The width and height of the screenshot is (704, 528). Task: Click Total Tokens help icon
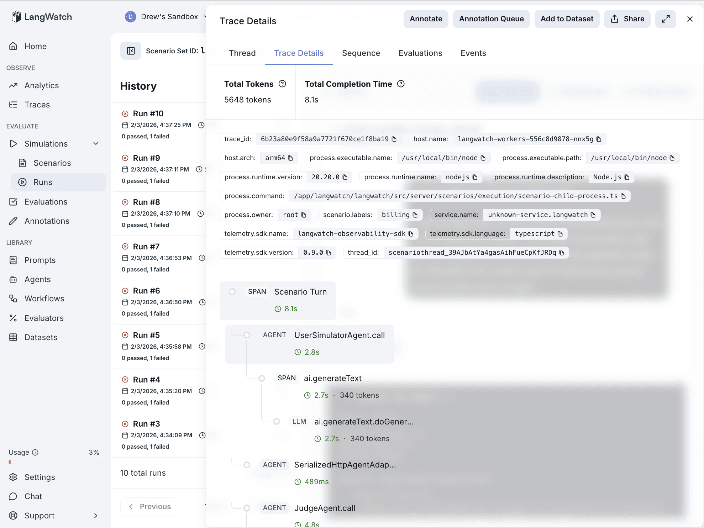point(282,84)
